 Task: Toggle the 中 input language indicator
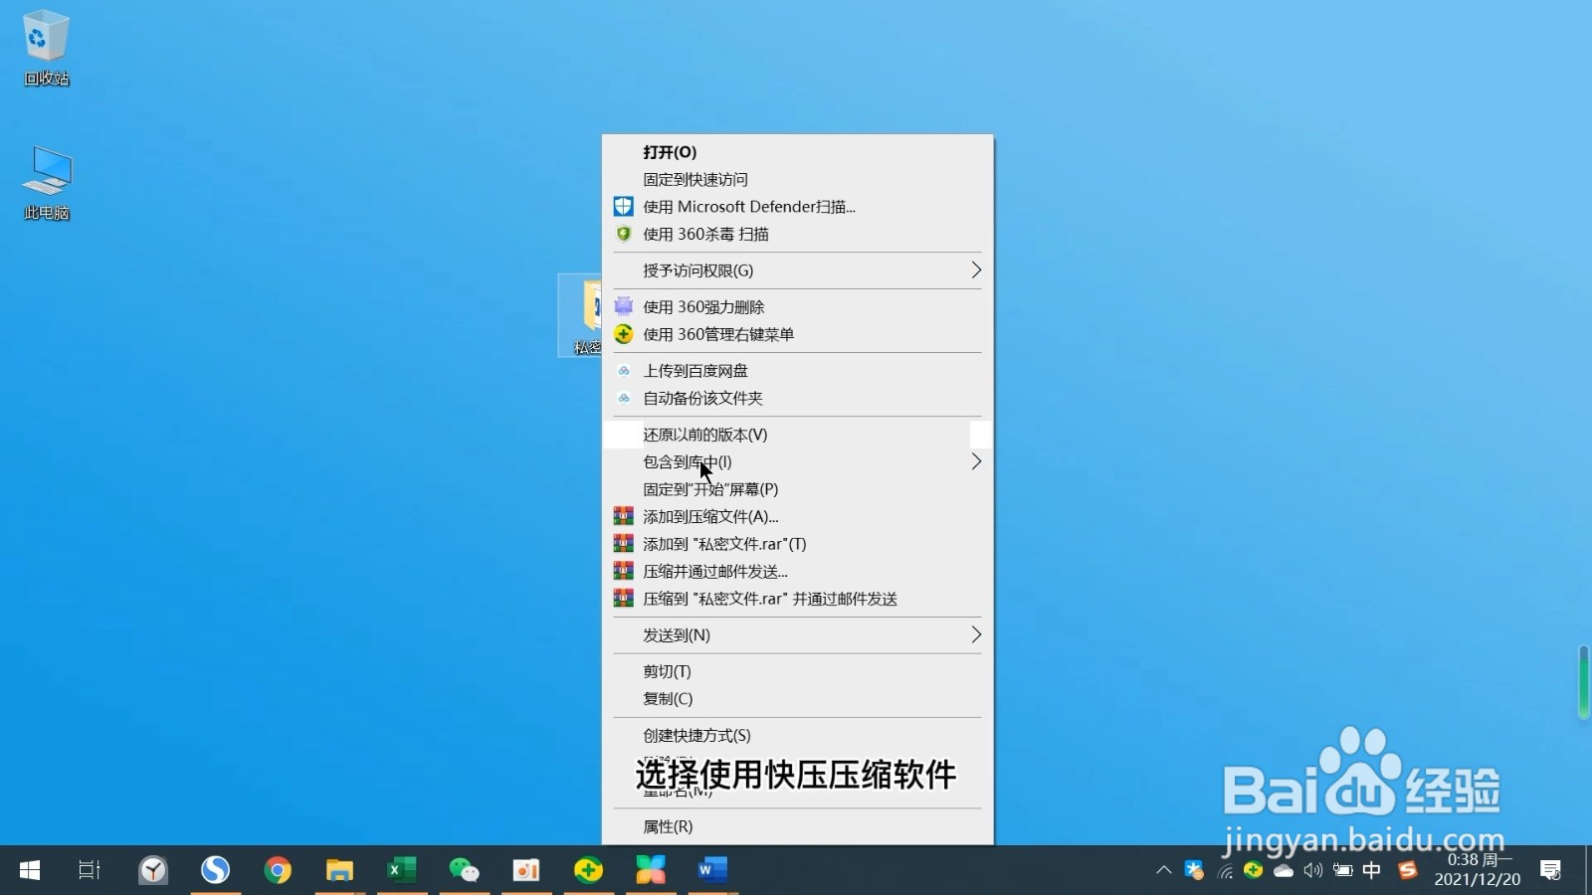pos(1372,870)
